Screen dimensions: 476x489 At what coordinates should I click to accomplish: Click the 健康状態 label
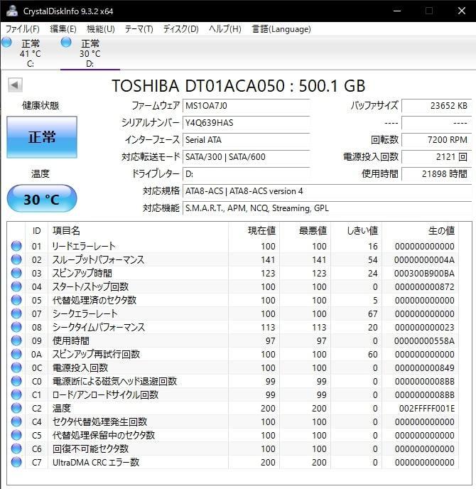(x=40, y=106)
